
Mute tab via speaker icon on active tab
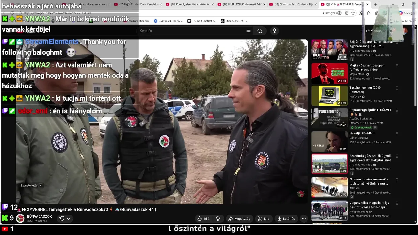coord(328,4)
